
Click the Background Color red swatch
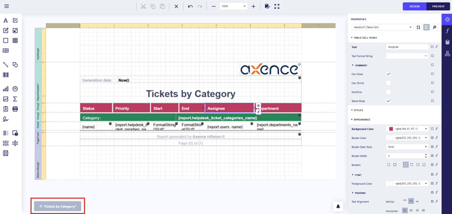tap(391, 129)
